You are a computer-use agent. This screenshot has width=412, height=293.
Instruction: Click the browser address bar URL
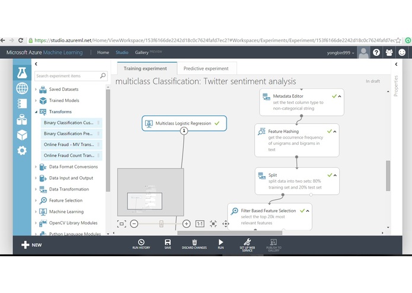tap(215, 40)
